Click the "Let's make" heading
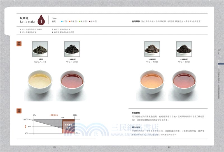Viewport: 224px width, 152px height. coord(27,22)
